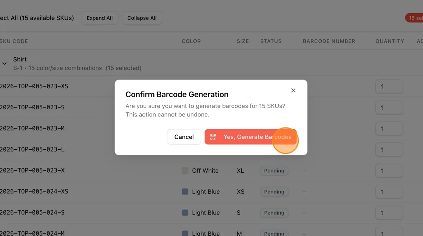Screen dimensions: 423x236
Task: Click the SKU CODE column header
Action: click(14, 41)
